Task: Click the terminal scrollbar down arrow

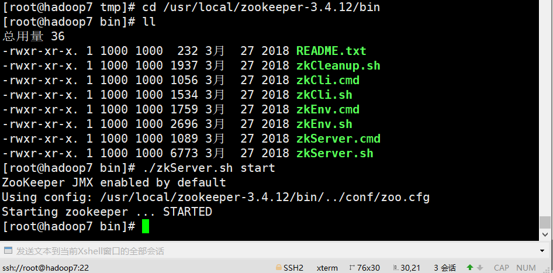Action: [x=545, y=234]
